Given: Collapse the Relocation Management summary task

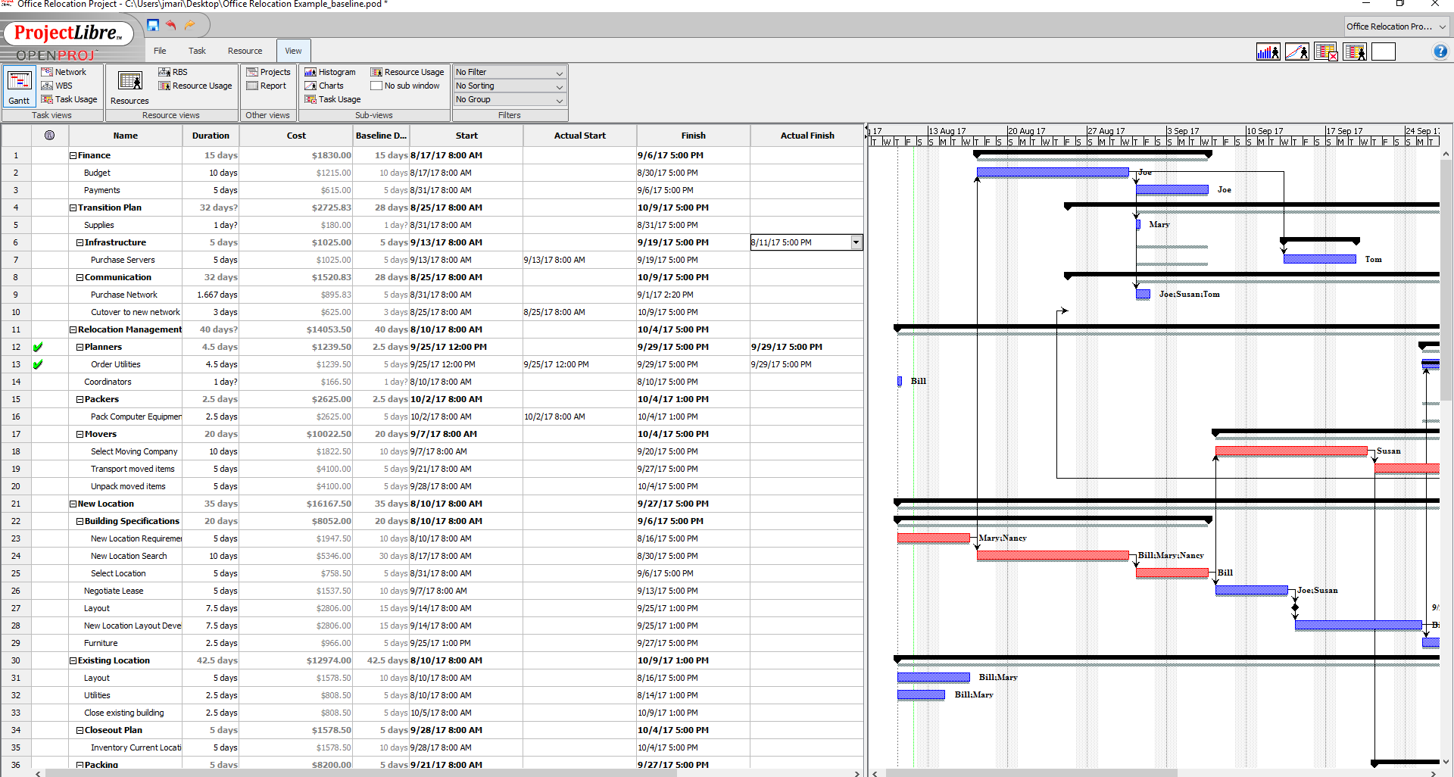Looking at the screenshot, I should tap(73, 329).
